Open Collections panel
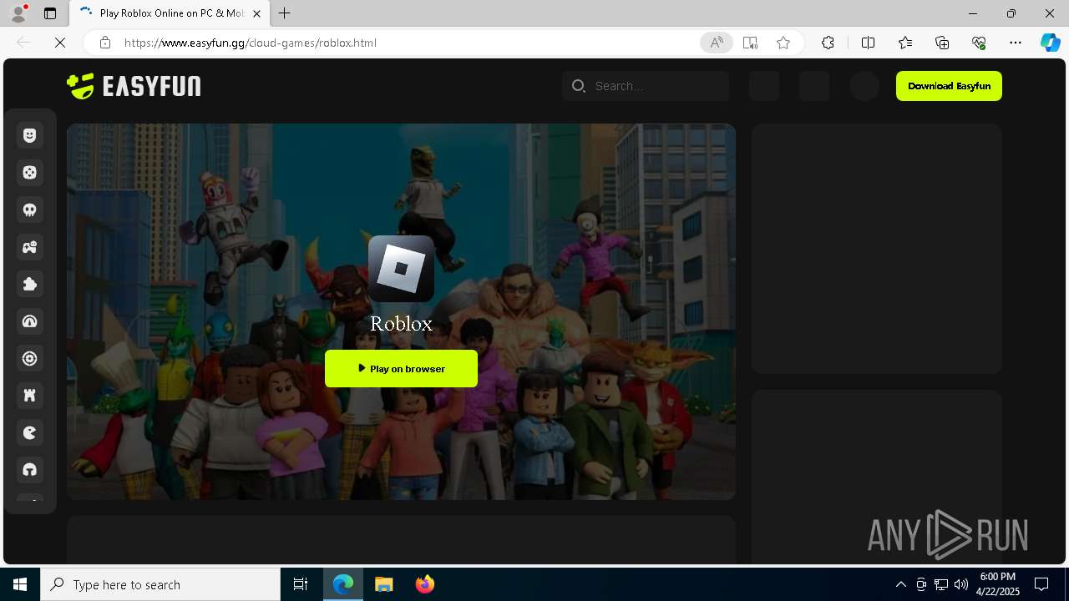The width and height of the screenshot is (1069, 601). [x=942, y=43]
